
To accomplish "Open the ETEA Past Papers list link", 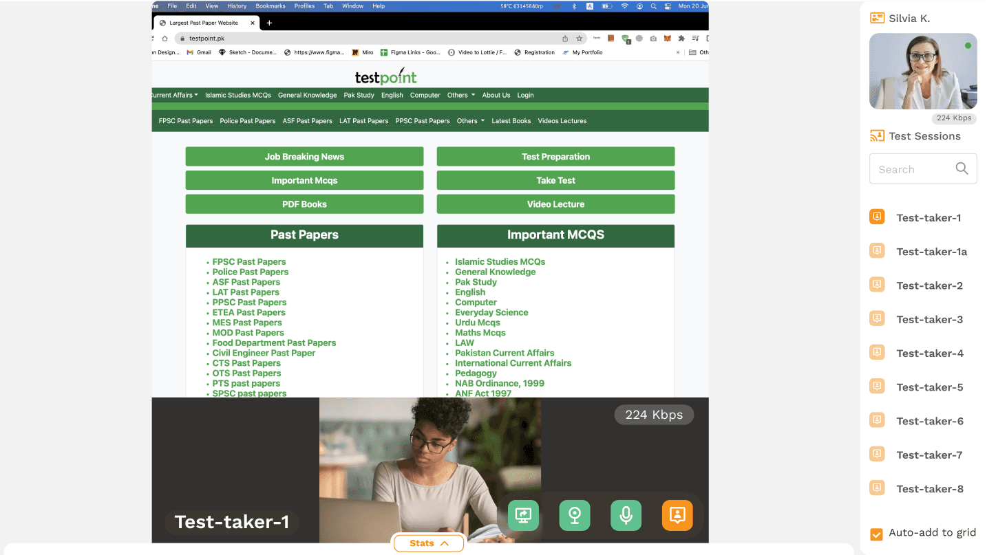I will 248,312.
